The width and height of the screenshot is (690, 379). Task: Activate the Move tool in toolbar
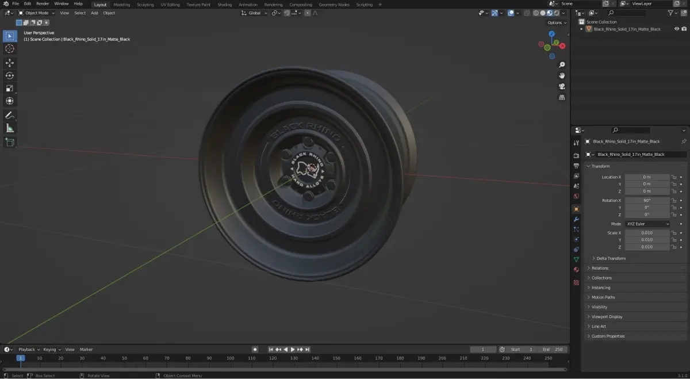click(x=10, y=63)
